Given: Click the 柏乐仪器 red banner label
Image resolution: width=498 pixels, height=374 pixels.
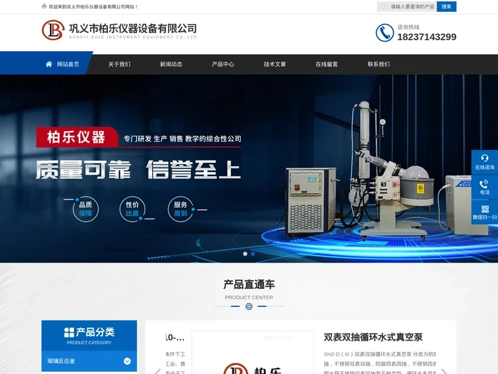Looking at the screenshot, I should click(x=77, y=137).
